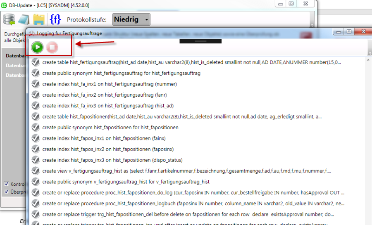The width and height of the screenshot is (372, 225).
Task: Click the wrench icon in Logging window title
Action: 31,33
